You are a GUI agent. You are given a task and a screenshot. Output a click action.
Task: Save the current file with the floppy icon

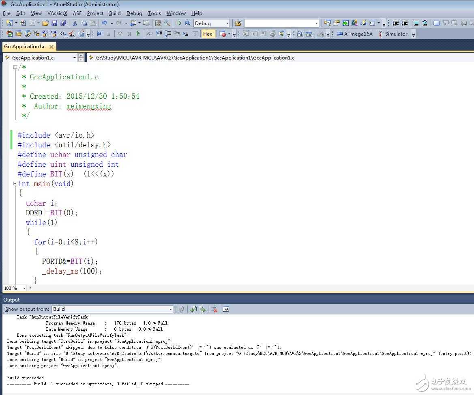pos(54,23)
